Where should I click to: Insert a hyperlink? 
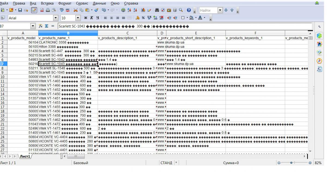tap(123, 11)
